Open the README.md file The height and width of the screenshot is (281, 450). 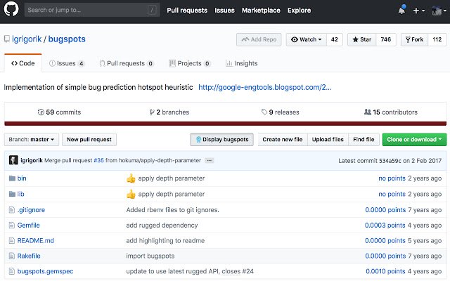pyautogui.click(x=36, y=240)
